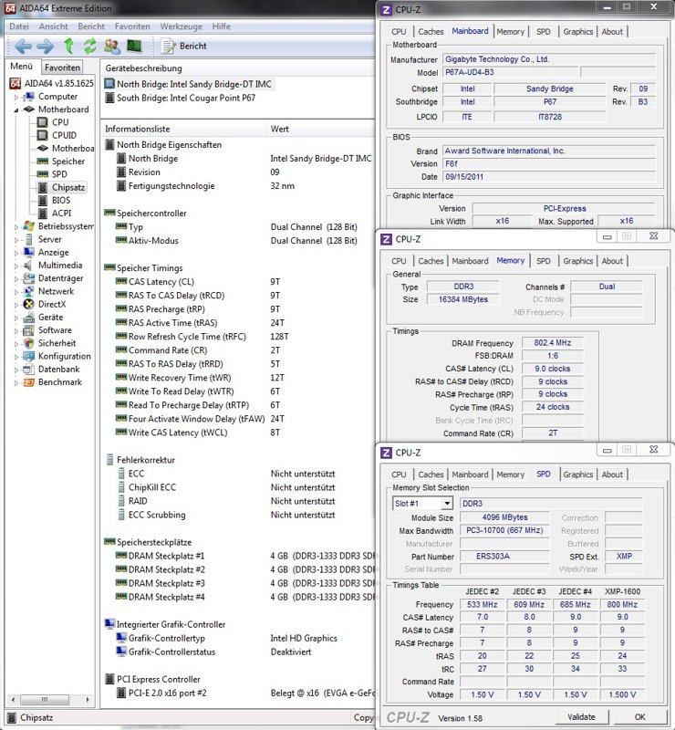Viewport: 675px width, 730px height.
Task: Click the Wert column header
Action: point(320,129)
